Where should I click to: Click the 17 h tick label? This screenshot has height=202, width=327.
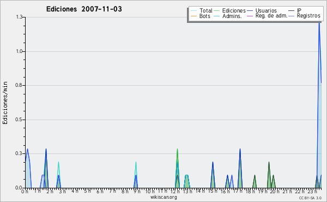(237, 191)
